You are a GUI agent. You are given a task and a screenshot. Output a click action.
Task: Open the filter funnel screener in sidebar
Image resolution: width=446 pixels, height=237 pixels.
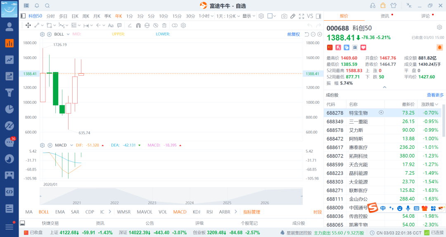click(9, 93)
